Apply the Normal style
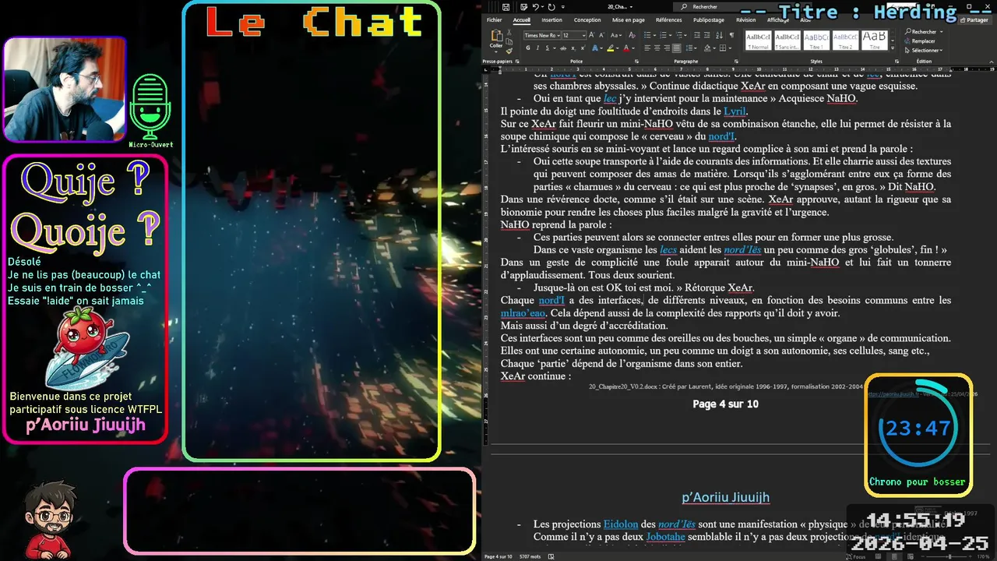 (759, 41)
